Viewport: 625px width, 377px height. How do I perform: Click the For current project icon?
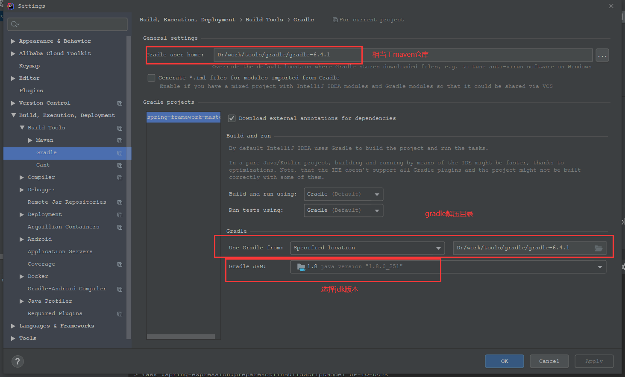pos(335,20)
